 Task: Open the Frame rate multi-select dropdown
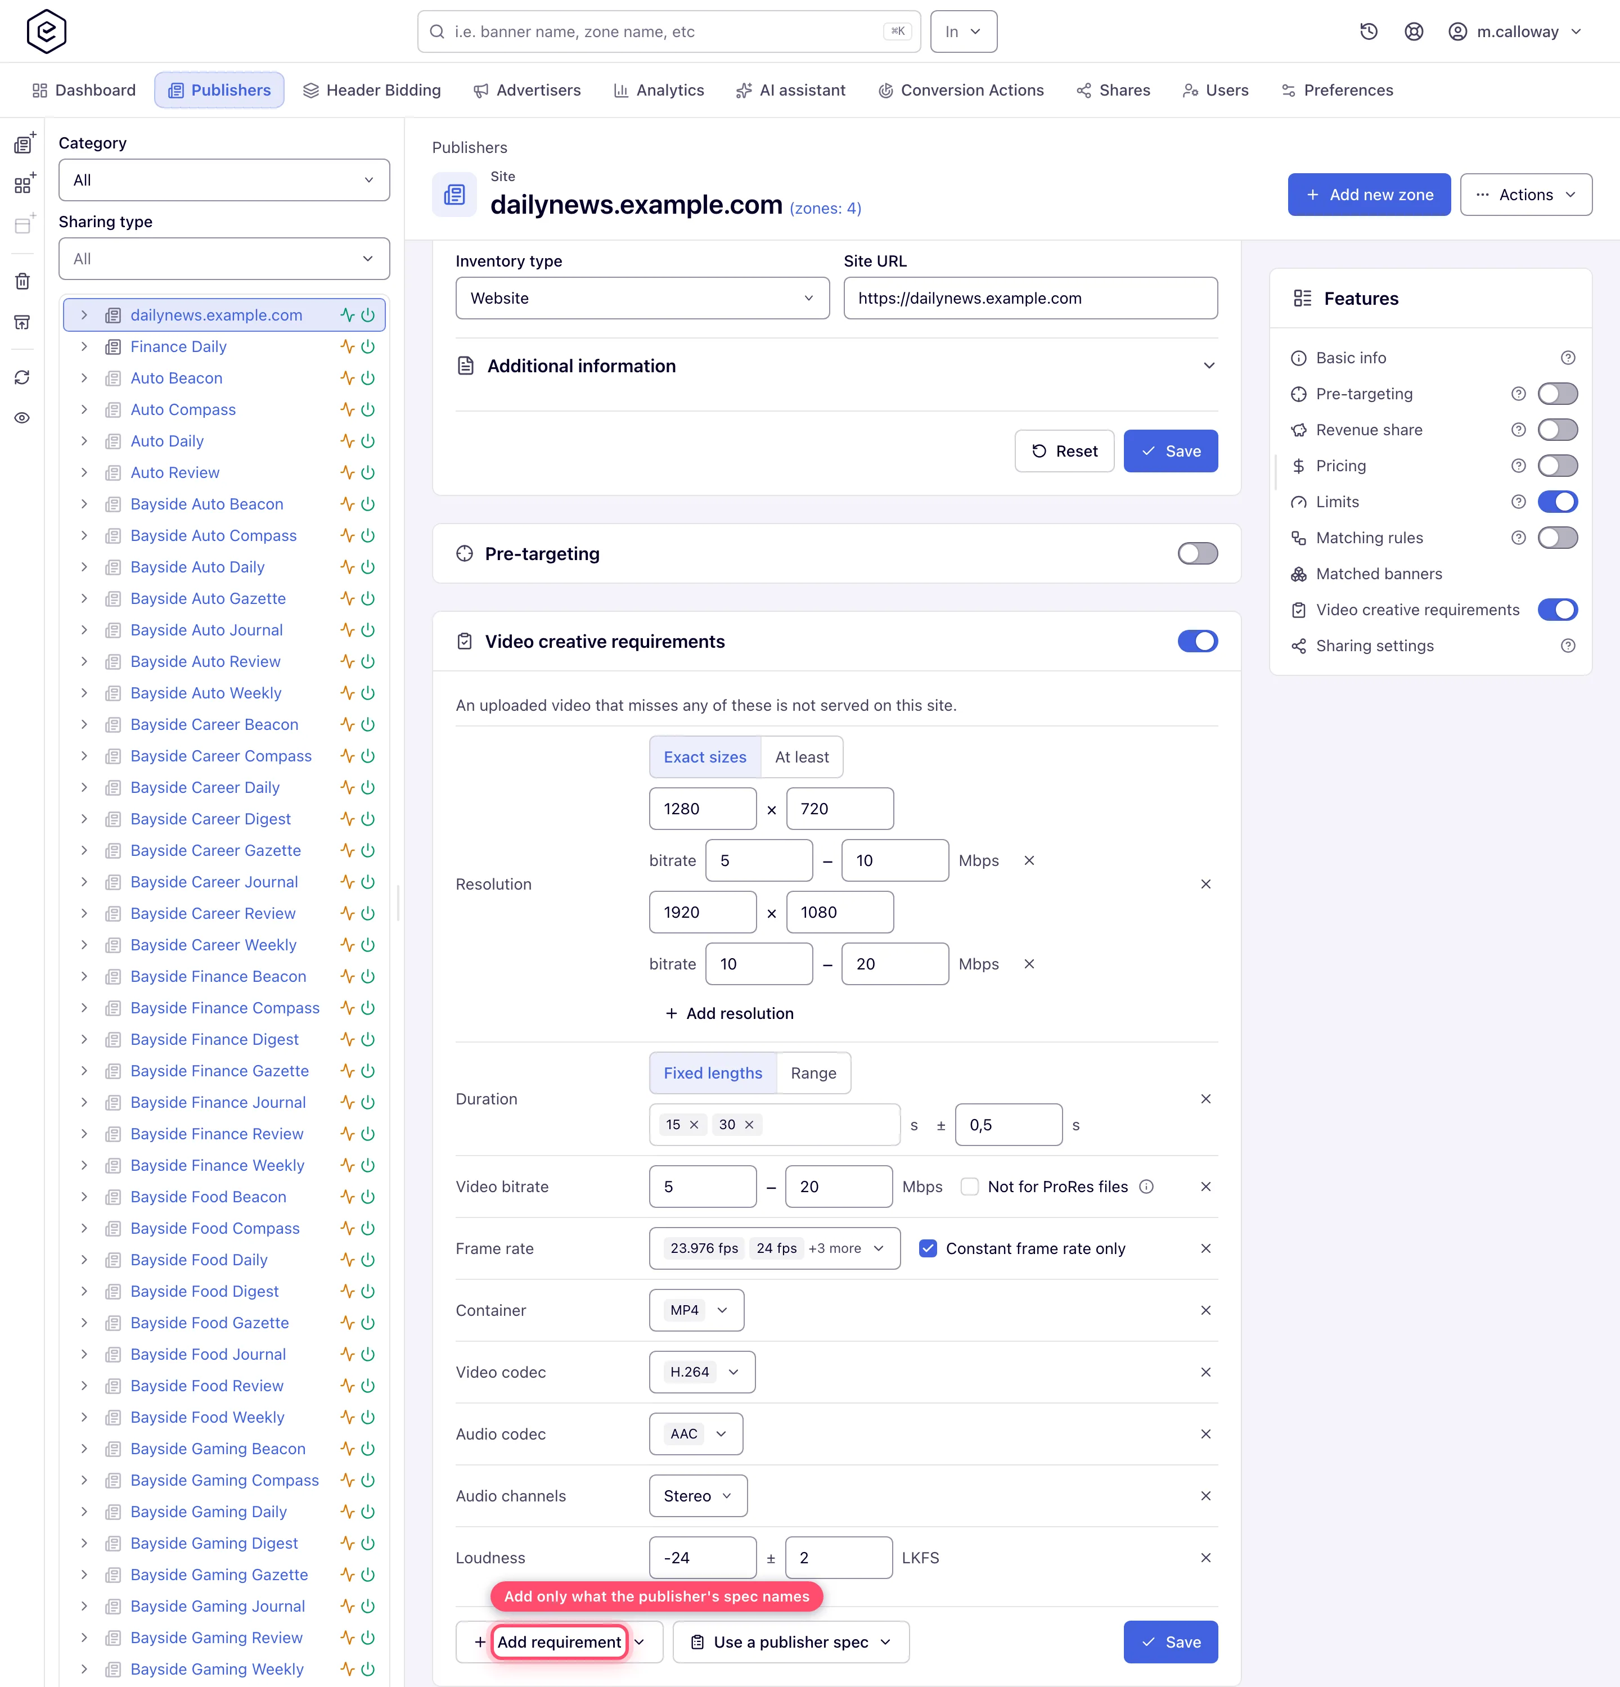[x=775, y=1249]
